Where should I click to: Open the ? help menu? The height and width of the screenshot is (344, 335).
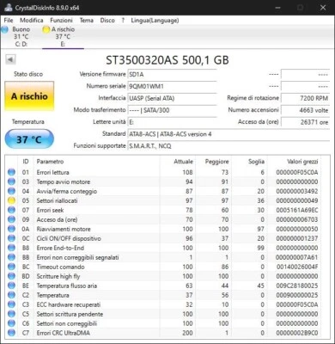point(123,21)
